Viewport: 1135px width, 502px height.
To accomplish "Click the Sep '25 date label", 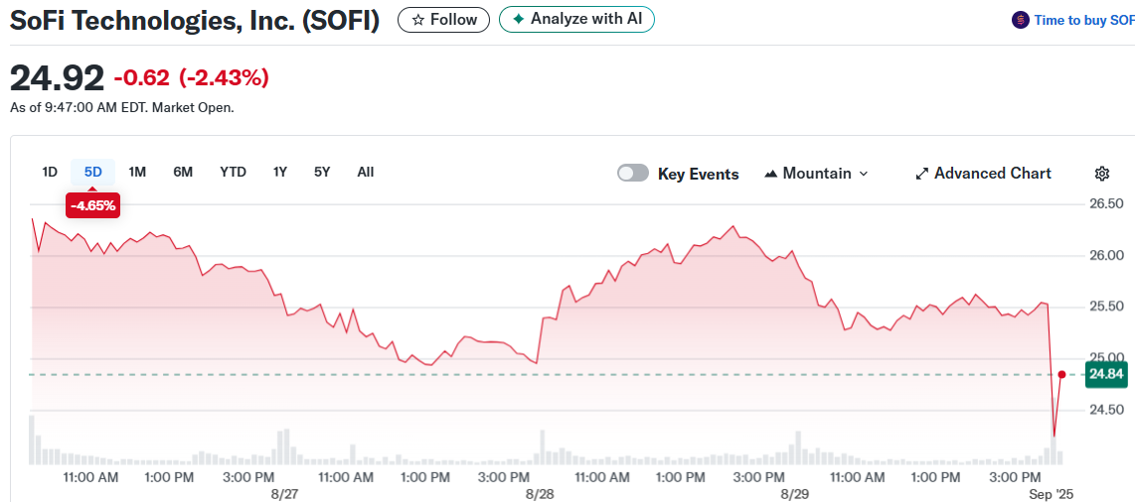I will pyautogui.click(x=1050, y=495).
